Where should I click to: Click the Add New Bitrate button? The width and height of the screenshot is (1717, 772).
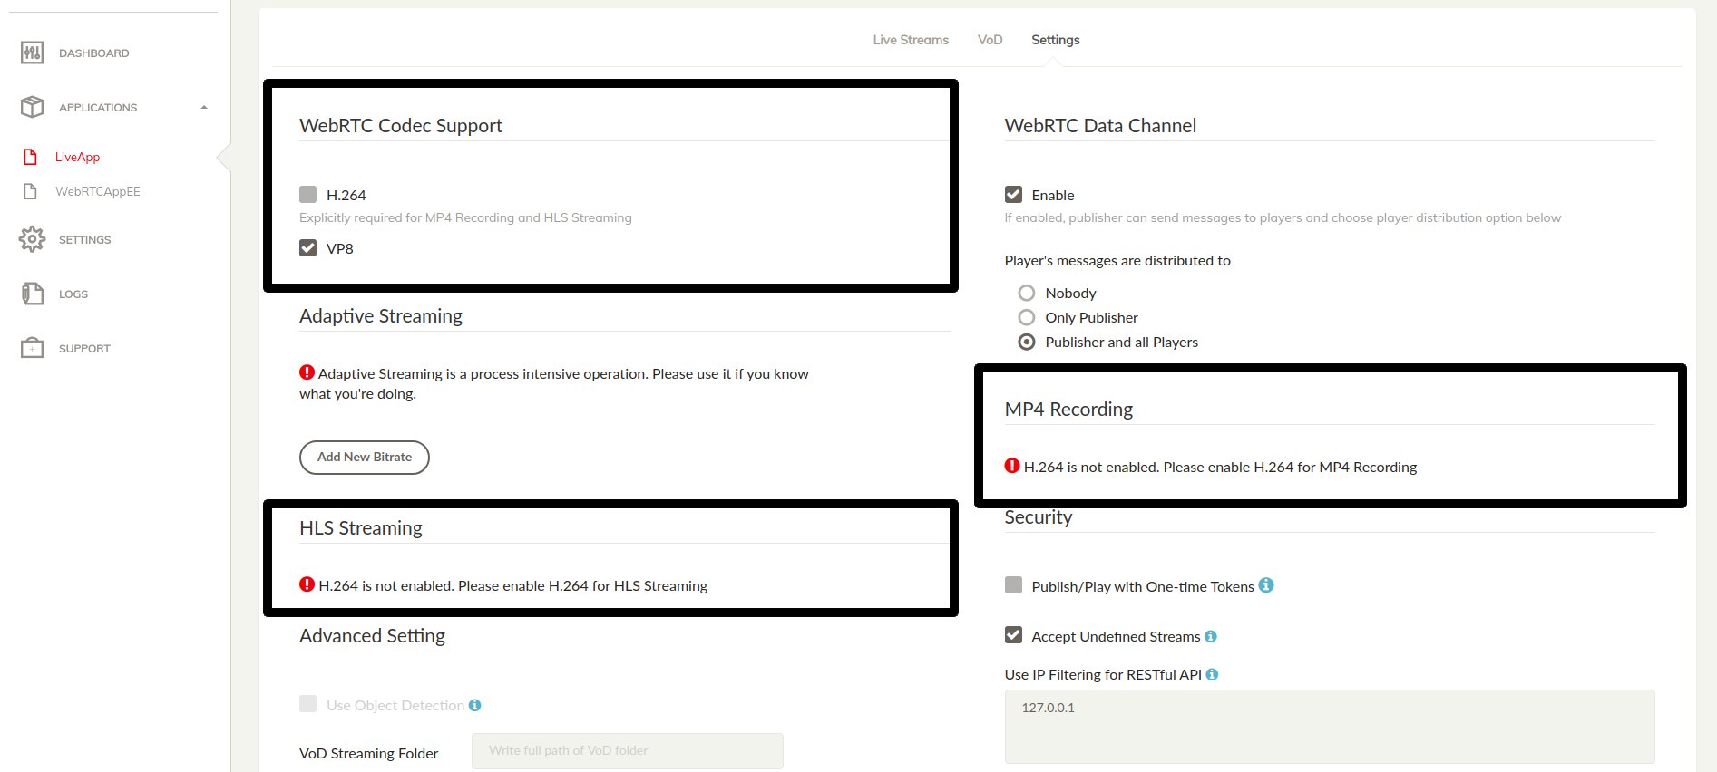click(365, 457)
